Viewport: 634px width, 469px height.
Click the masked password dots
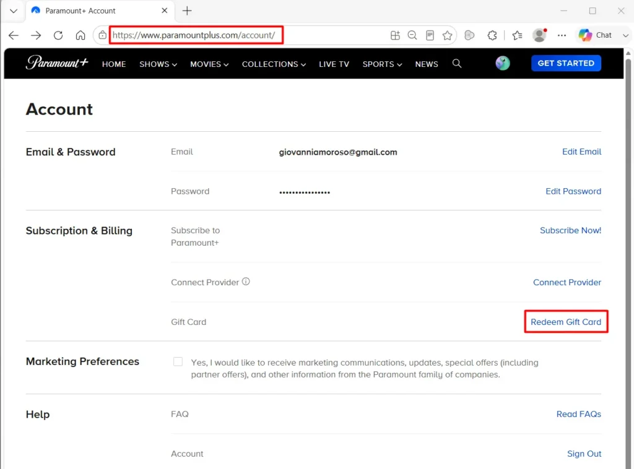(305, 192)
